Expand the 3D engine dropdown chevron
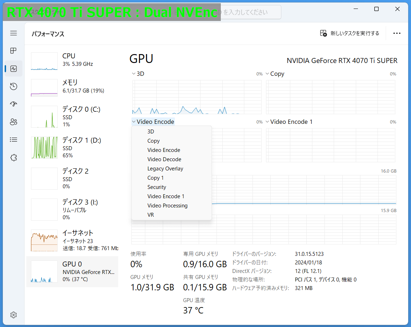The height and width of the screenshot is (327, 411). pos(134,74)
